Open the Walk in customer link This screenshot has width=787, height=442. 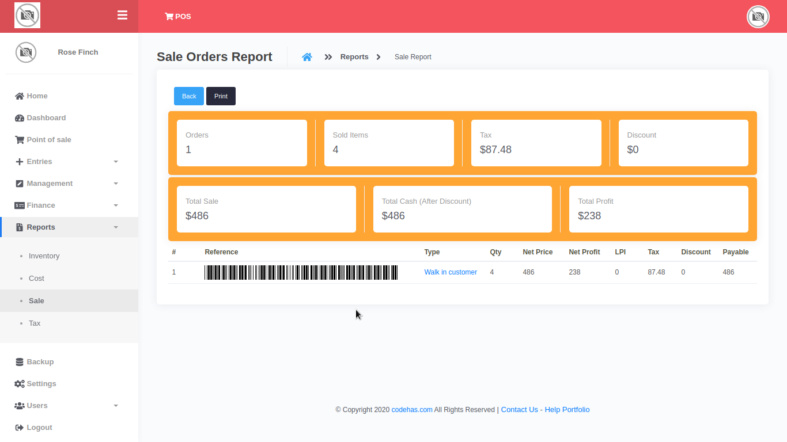[x=451, y=272]
